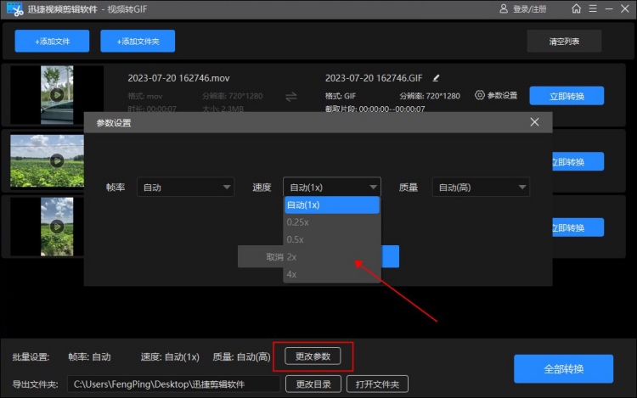Click the user login/register icon
Screen dimensions: 637x398
click(504, 8)
